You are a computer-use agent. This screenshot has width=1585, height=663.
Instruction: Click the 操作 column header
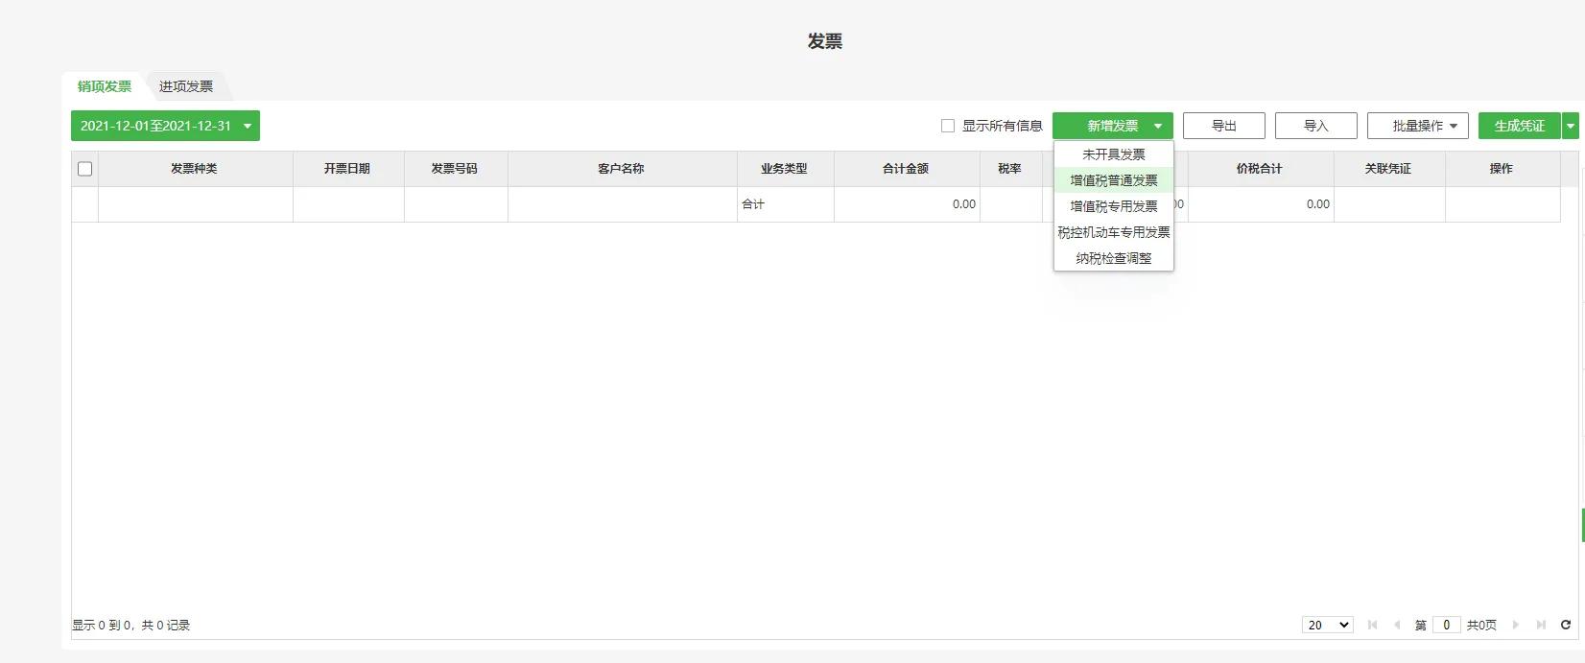(1502, 169)
